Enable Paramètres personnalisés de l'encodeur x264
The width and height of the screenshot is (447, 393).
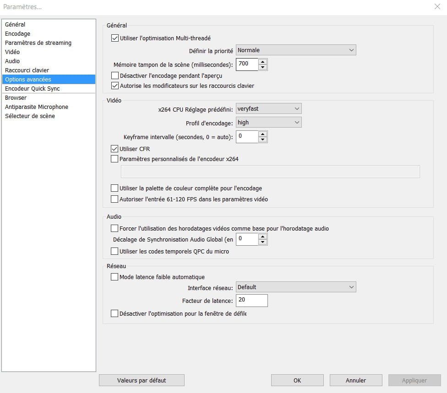[114, 159]
